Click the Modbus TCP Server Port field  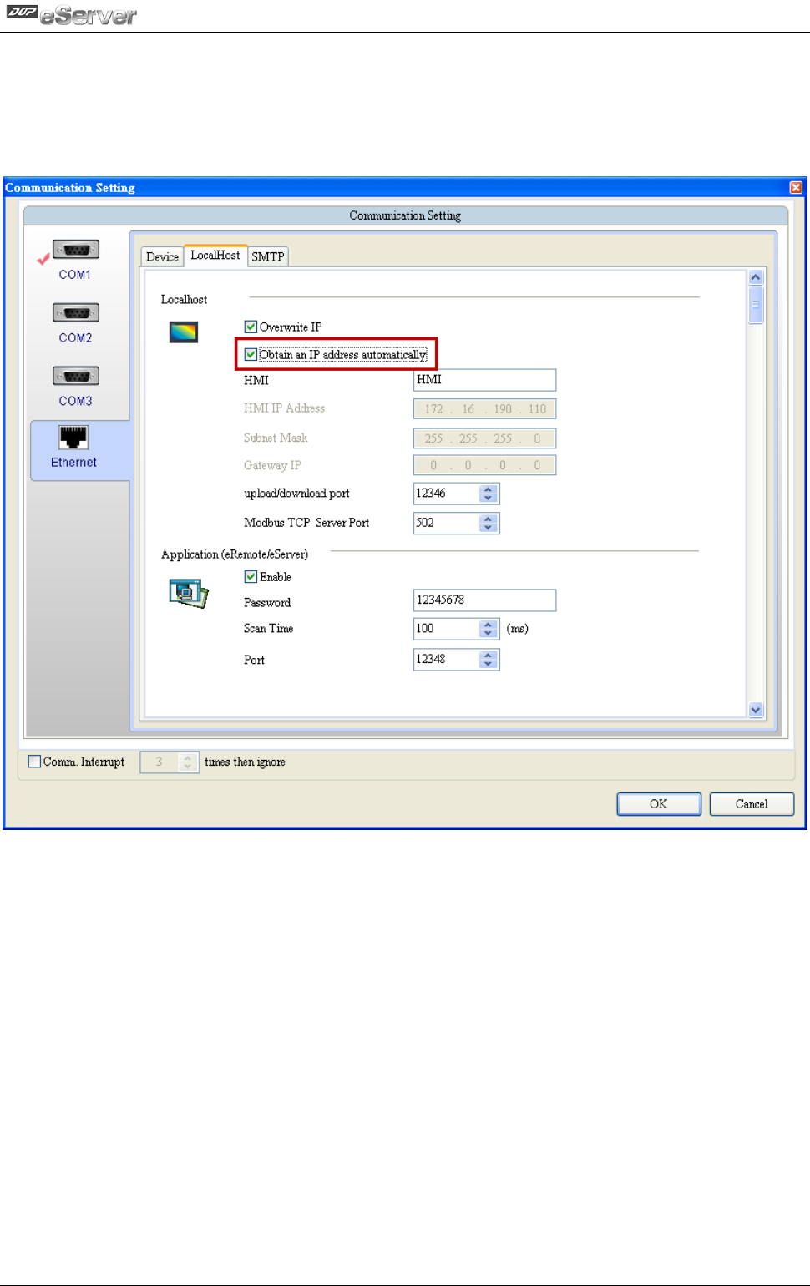pos(447,523)
